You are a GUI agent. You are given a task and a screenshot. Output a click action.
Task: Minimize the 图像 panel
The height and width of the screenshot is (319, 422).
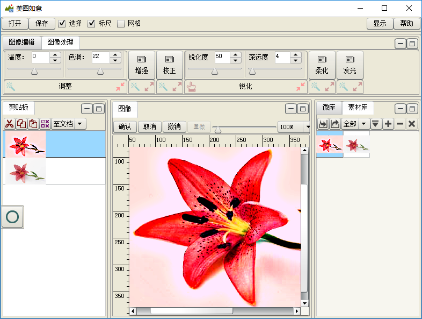coord(291,109)
